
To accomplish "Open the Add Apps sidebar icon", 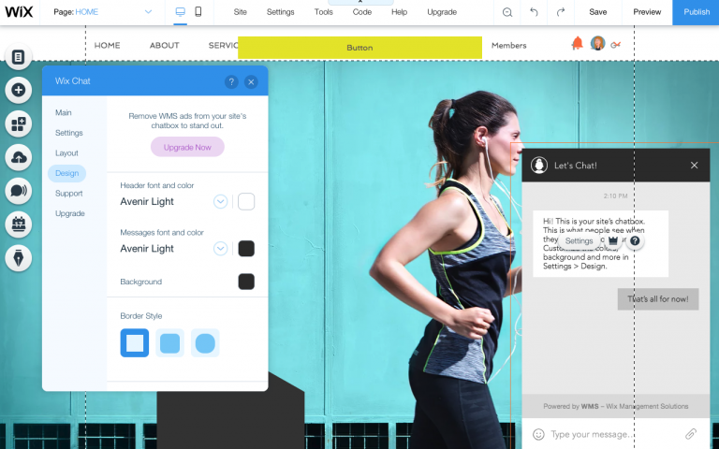I will [19, 123].
